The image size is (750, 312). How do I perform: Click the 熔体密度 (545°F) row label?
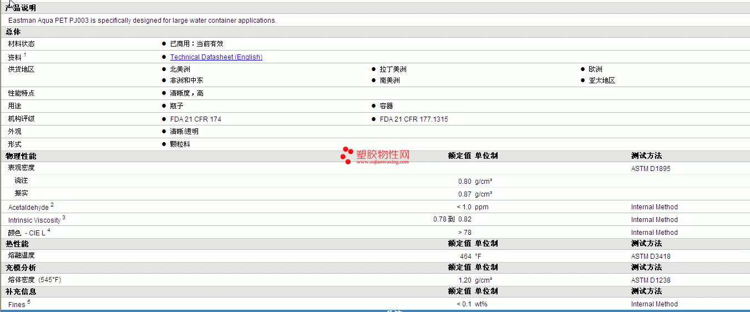(34, 280)
